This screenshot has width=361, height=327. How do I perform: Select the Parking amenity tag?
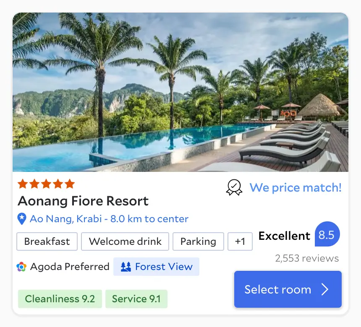pos(198,241)
